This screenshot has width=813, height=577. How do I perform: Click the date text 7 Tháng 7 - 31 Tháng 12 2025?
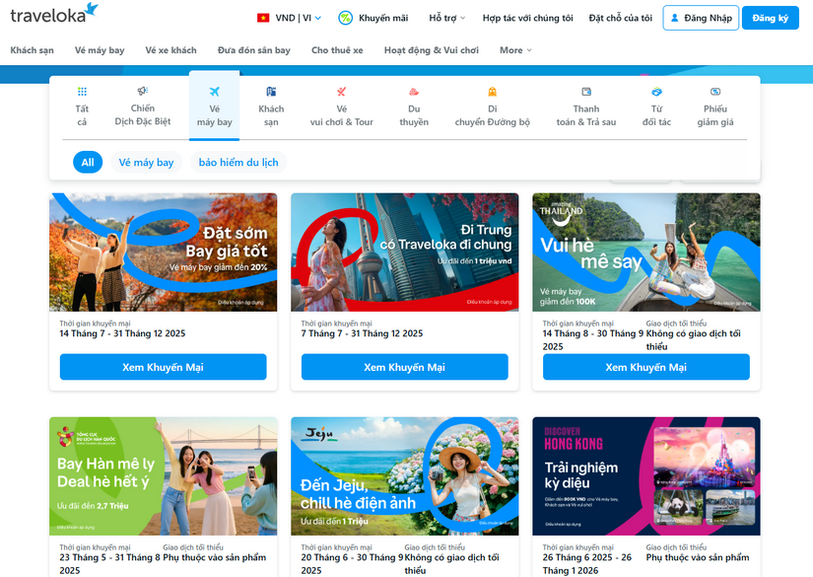(x=362, y=333)
